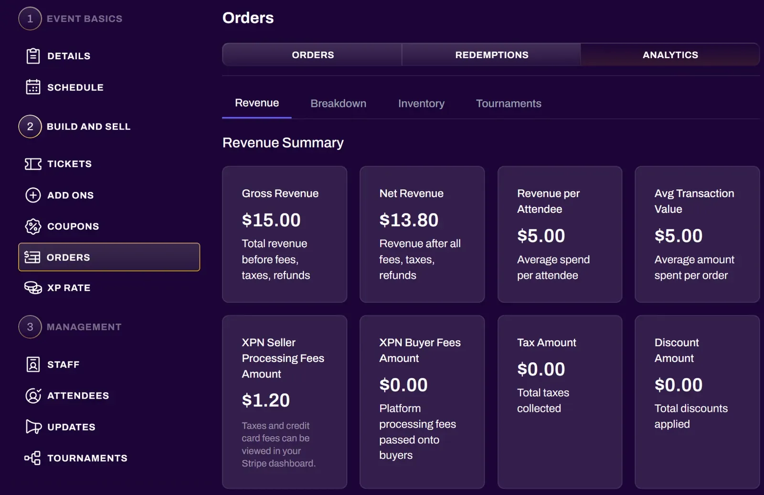Select the Revenue sub-tab

(257, 103)
